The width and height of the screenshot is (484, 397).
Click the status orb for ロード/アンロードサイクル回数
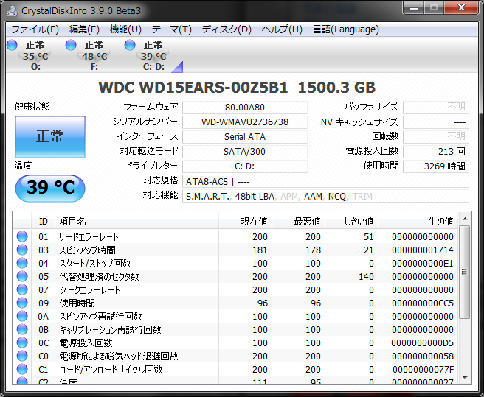22,369
